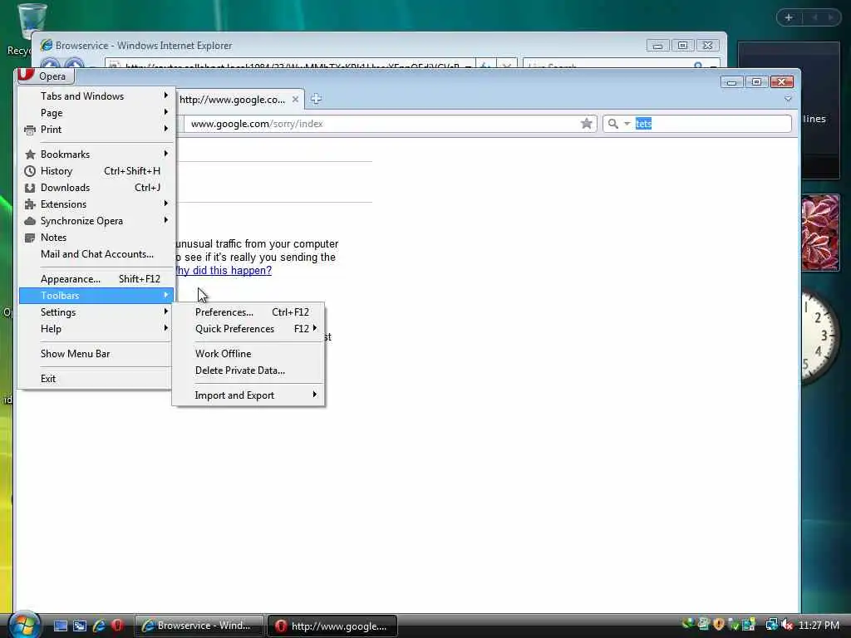Open Notes from Opera menu

96,238
